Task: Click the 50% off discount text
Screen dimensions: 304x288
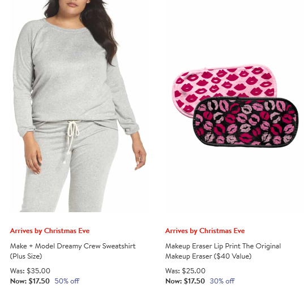Action: tap(67, 281)
